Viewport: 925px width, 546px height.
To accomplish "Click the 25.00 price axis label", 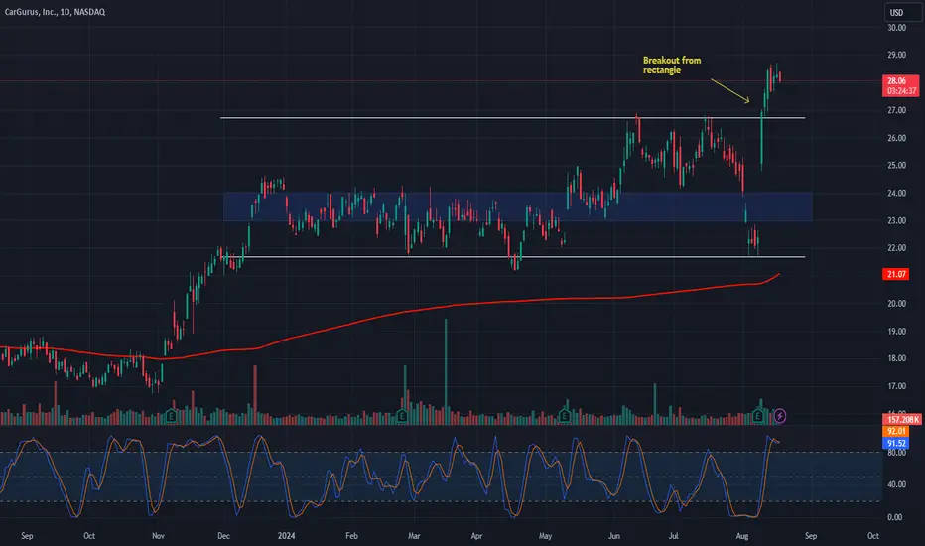I will [896, 165].
